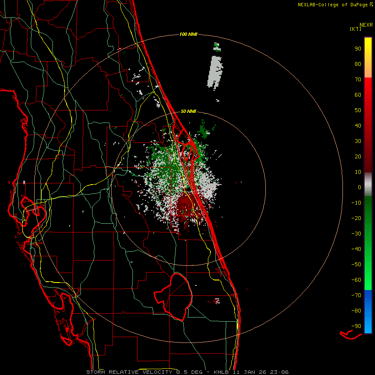The height and width of the screenshot is (375, 375).
Task: Click the 0 scale value
Action: pyautogui.click(x=360, y=187)
